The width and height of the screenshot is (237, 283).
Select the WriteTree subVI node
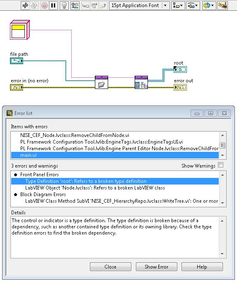pyautogui.click(x=141, y=82)
